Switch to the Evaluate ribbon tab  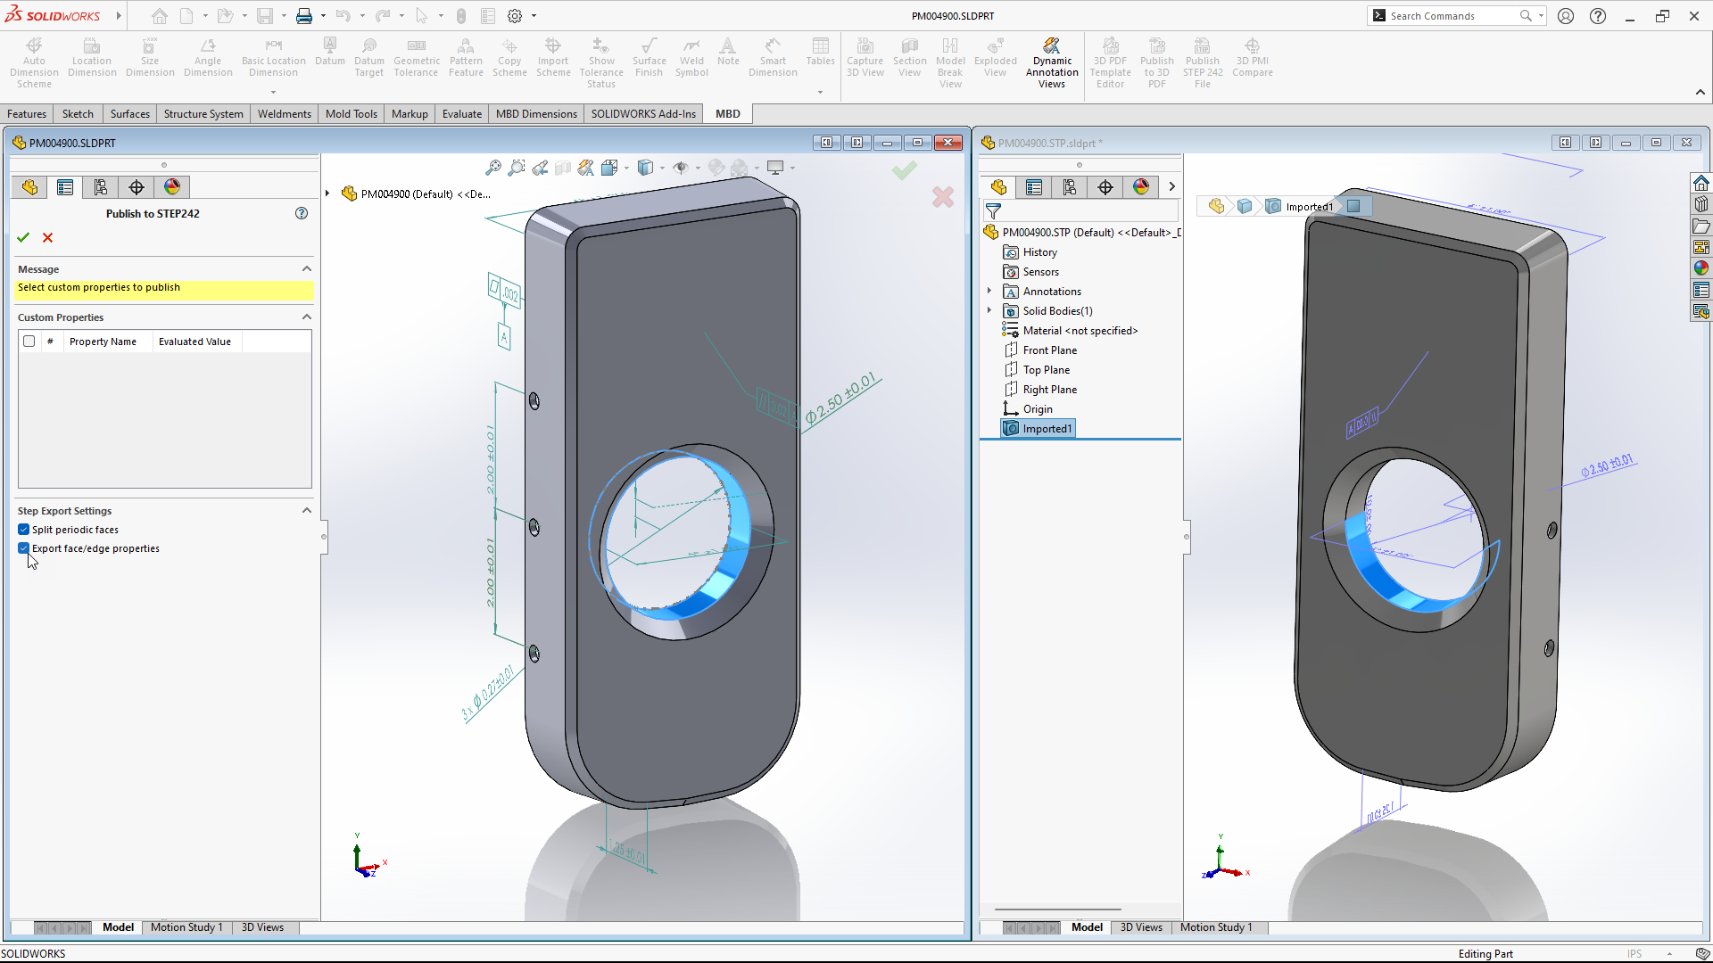click(462, 113)
